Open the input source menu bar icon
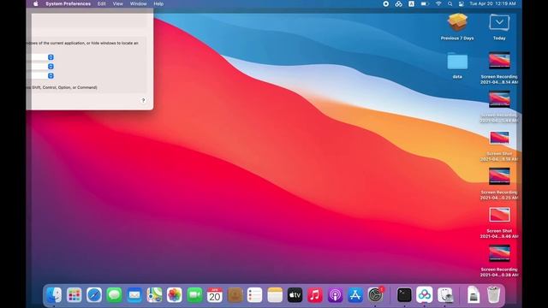Viewport: 548px width, 308px height. tap(411, 3)
